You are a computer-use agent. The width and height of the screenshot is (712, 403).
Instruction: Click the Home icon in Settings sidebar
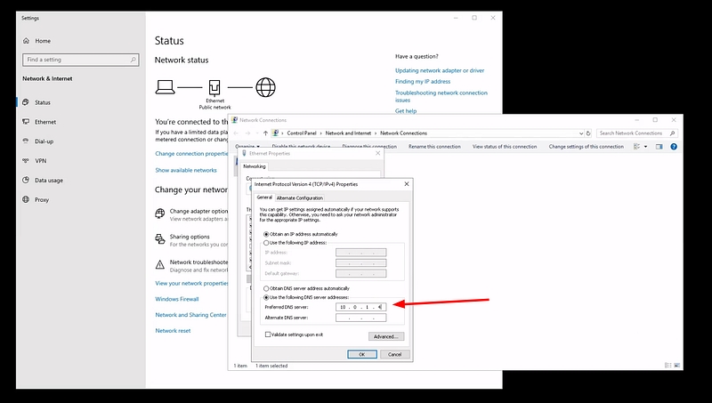tap(25, 41)
